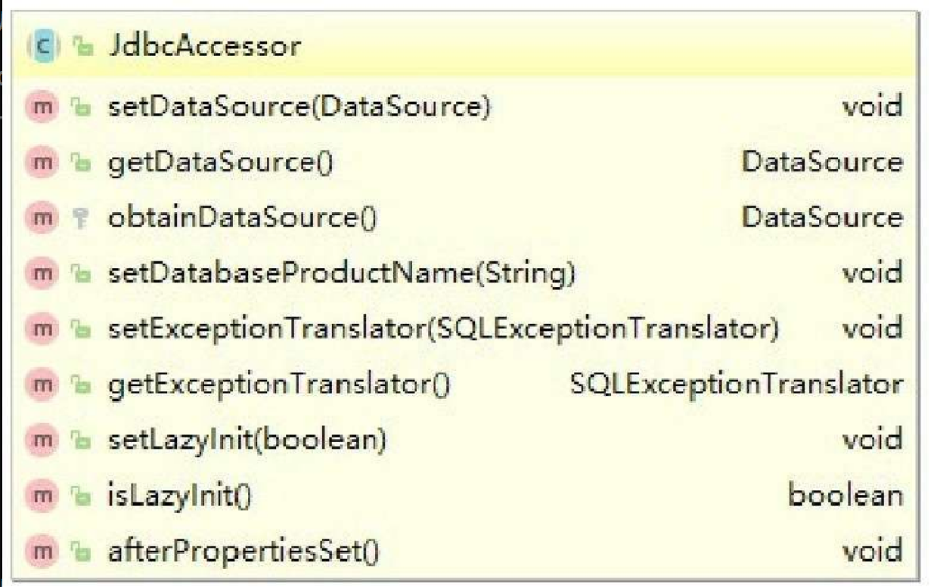931x587 pixels.
Task: Click the method icon beside getDataSource()
Action: coord(42,162)
